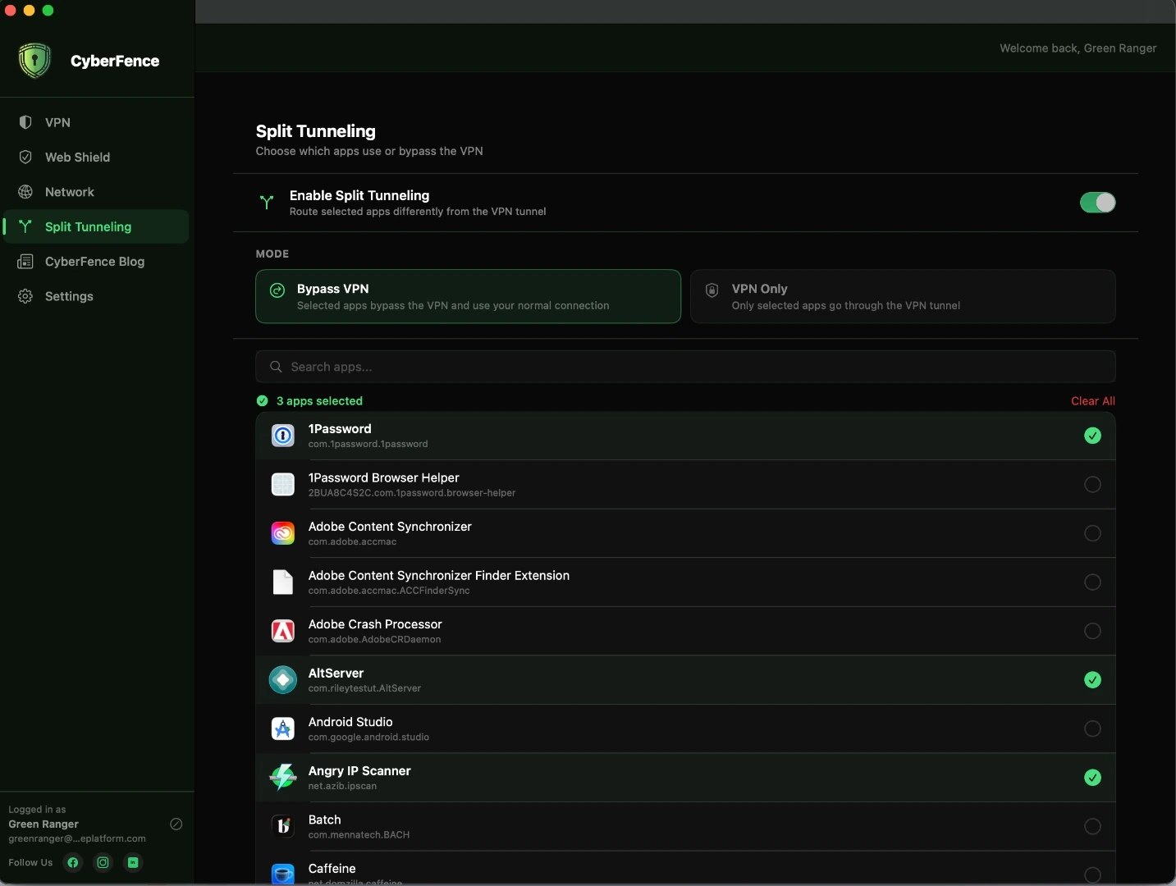1176x886 pixels.
Task: Click the "com.rileytestut.AltServer" bundle ID
Action: coord(364,688)
